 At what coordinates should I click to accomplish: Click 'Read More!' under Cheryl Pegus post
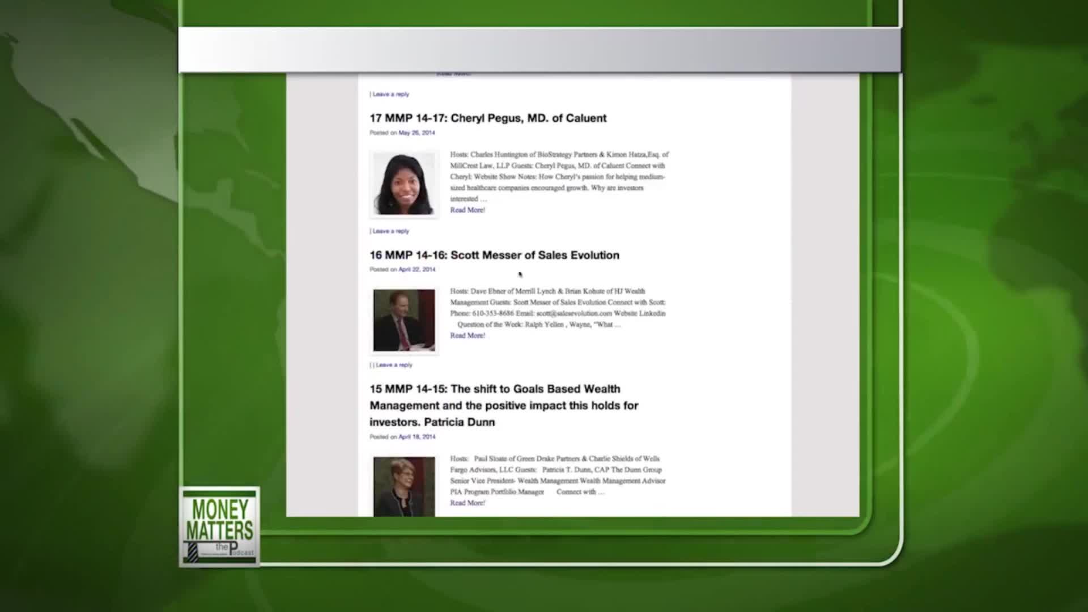coord(467,210)
